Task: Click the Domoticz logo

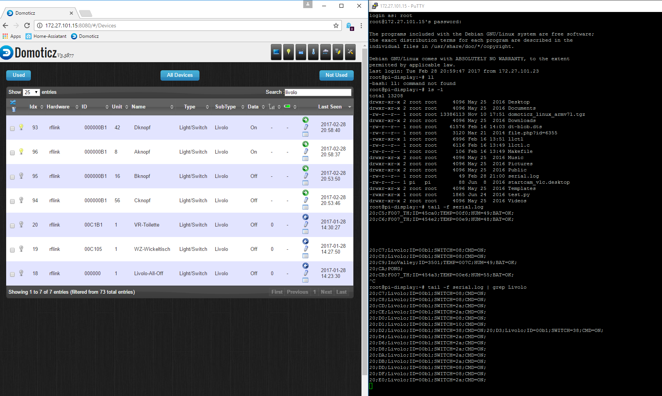Action: (37, 52)
